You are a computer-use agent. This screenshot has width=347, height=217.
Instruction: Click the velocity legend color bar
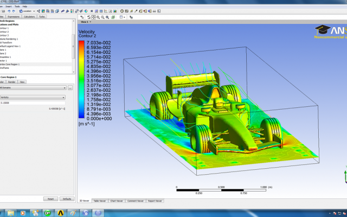point(81,79)
